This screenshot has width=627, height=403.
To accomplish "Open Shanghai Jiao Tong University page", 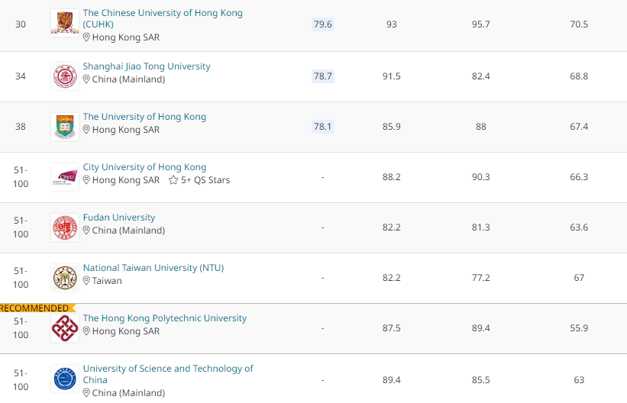I will (x=146, y=66).
